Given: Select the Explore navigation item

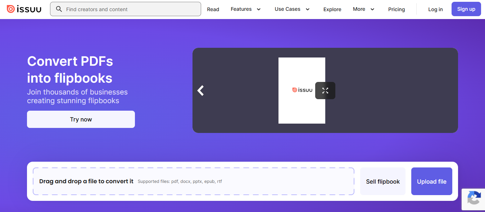Looking at the screenshot, I should click(x=332, y=9).
